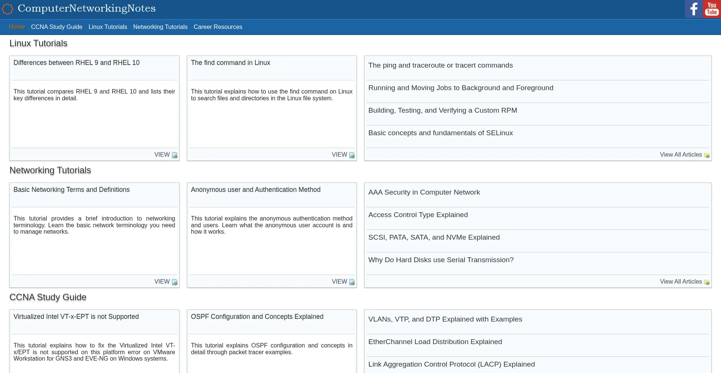
Task: Click arrow icon beside Anonymous user VIEW
Action: click(352, 282)
